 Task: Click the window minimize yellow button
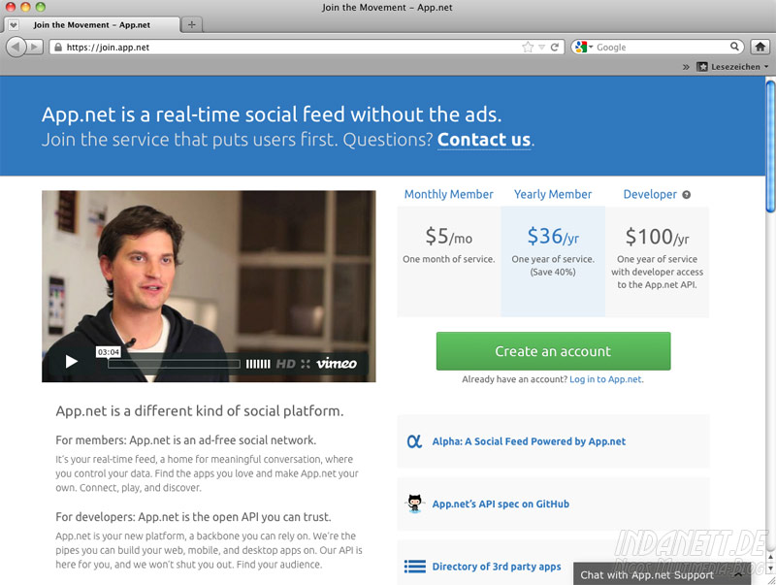[25, 7]
